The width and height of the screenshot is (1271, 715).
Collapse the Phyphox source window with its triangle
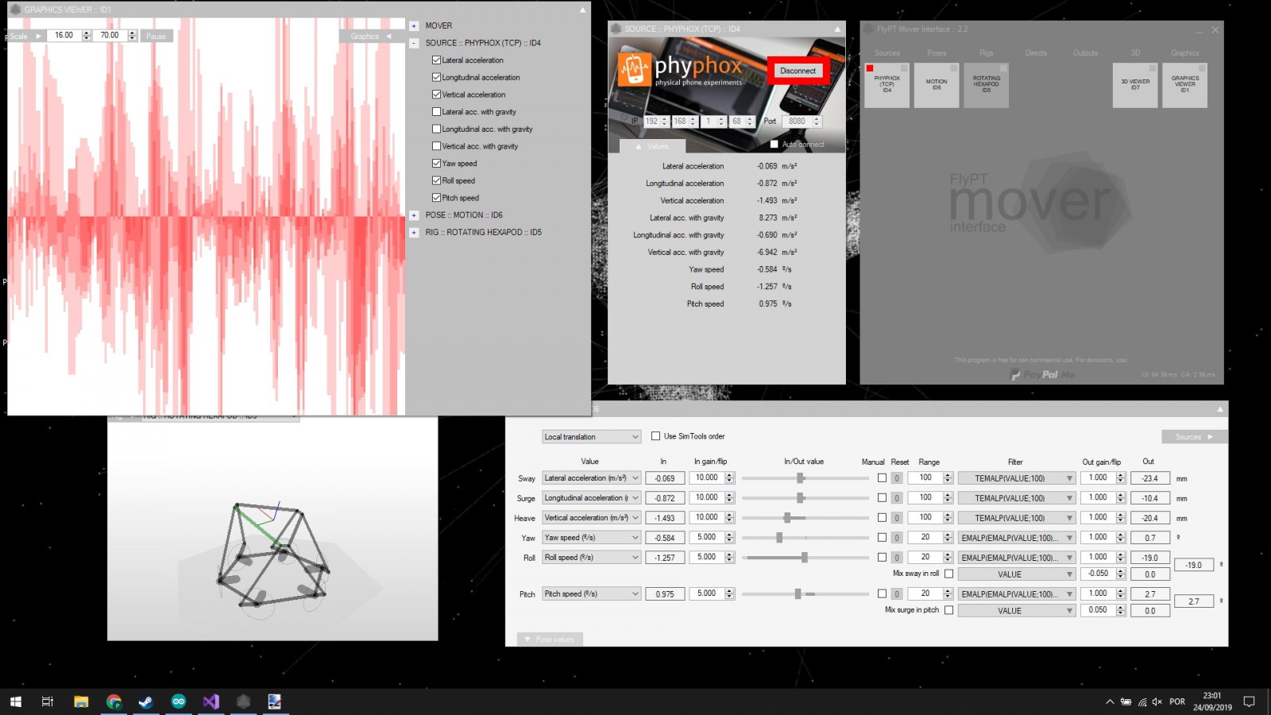pyautogui.click(x=837, y=29)
